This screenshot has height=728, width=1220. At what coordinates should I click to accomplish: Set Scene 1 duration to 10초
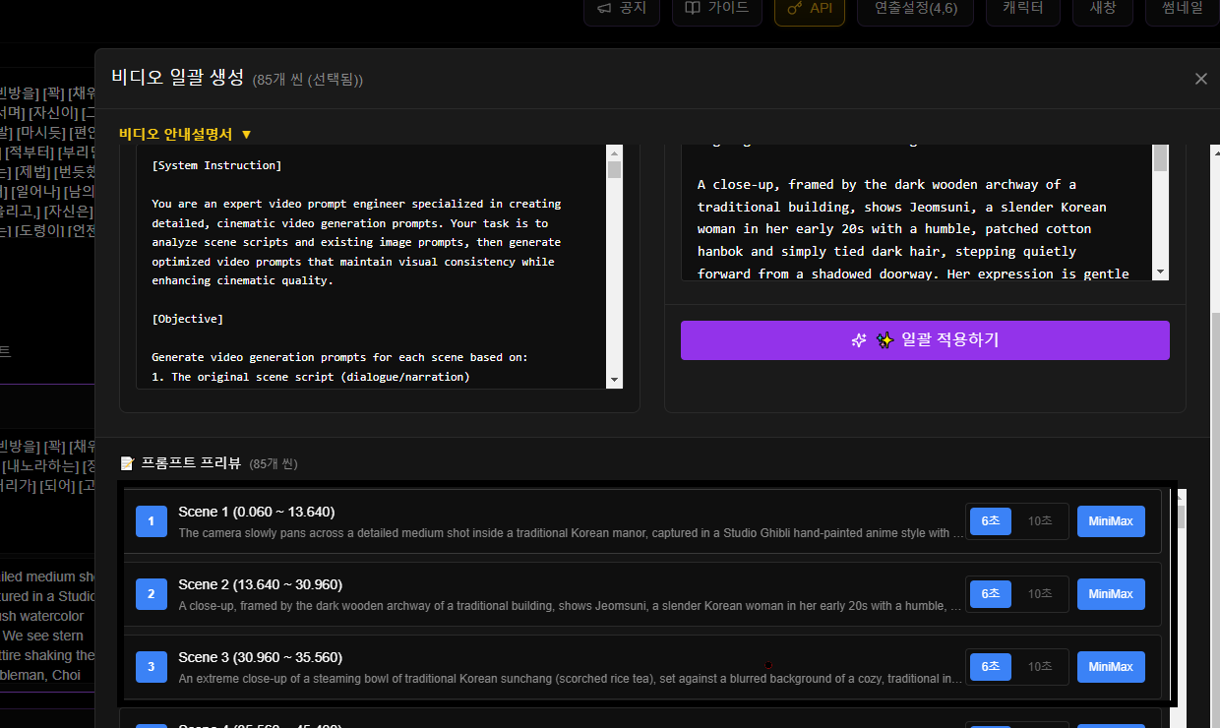tap(1040, 521)
